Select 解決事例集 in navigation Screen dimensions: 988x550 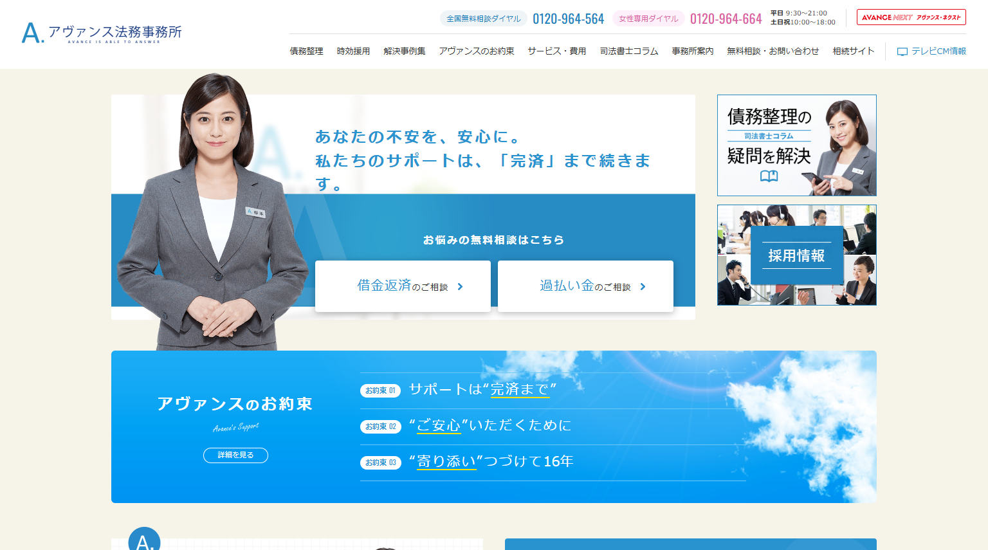404,51
